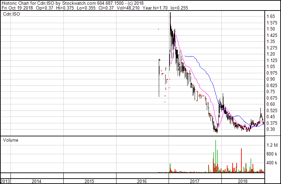Viewport: 281px width, 184px height.
Task: Click the Cdn:ISO symbol label in the chart
Action: 12,14
